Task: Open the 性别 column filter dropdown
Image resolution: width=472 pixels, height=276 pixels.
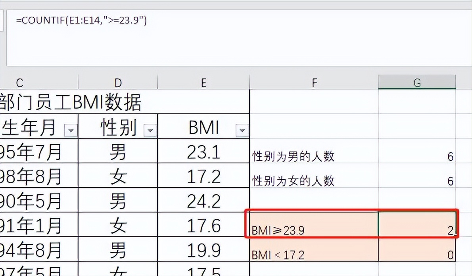Action: tap(150, 130)
